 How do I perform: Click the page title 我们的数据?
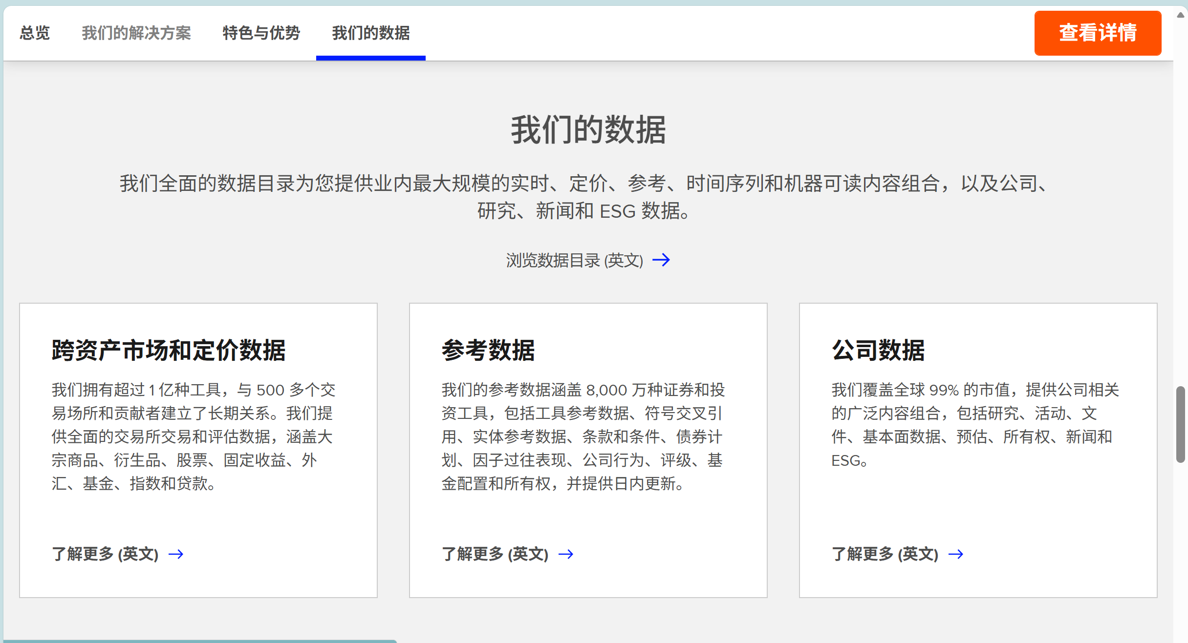click(588, 129)
